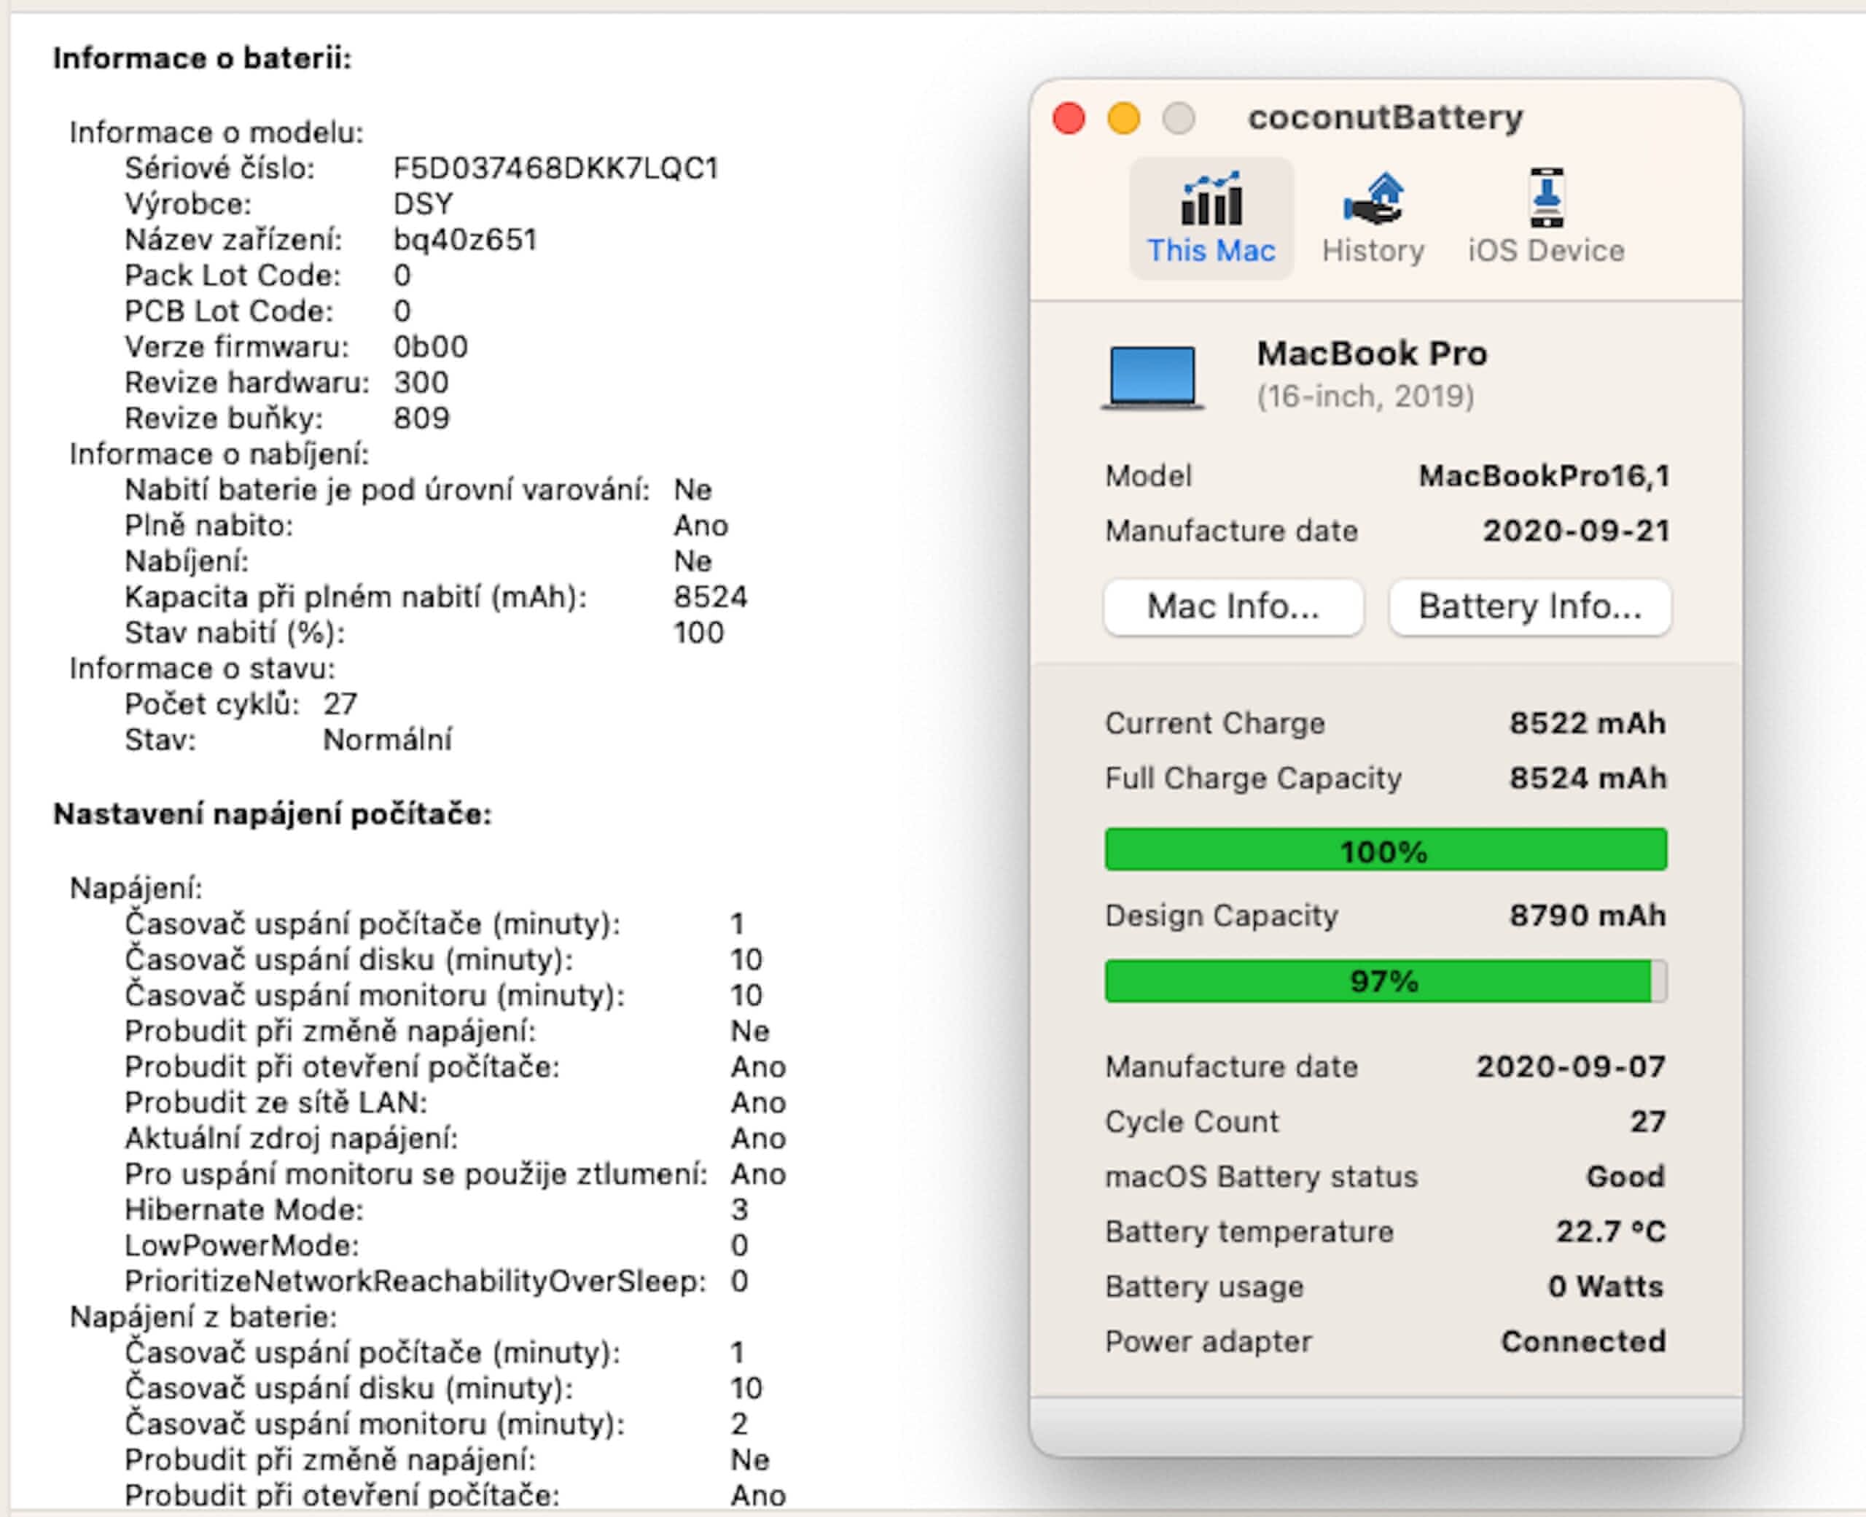1866x1517 pixels.
Task: Select the iOS Device icon
Action: 1546,199
